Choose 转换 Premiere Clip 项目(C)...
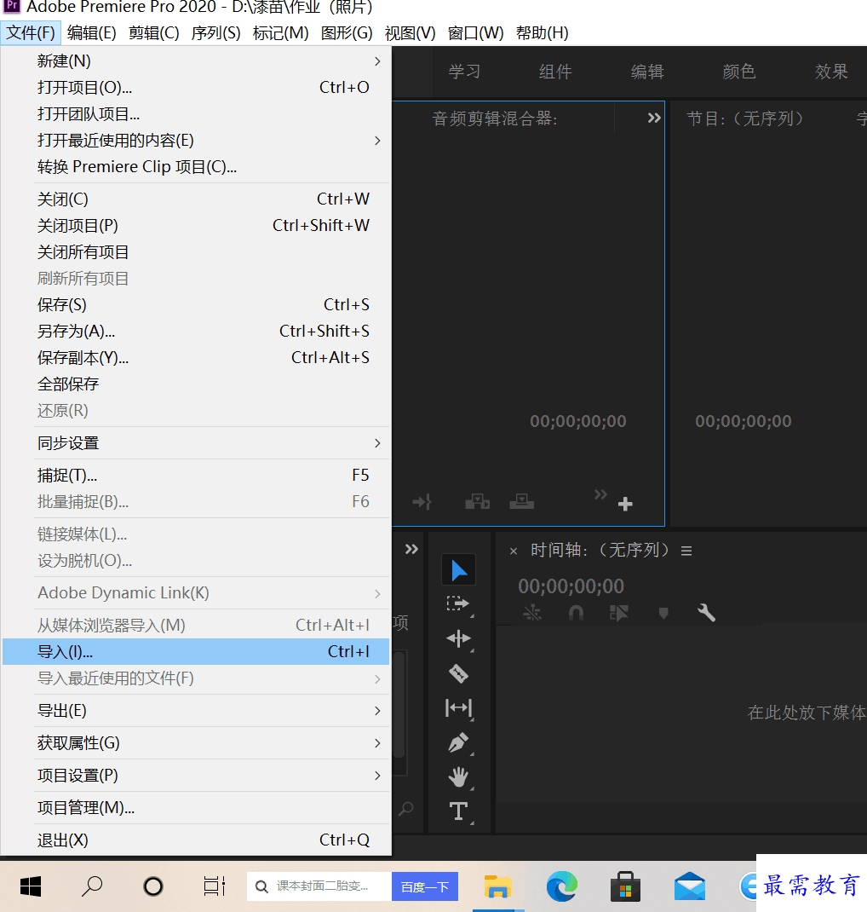Screen dimensions: 867x912 click(196, 167)
